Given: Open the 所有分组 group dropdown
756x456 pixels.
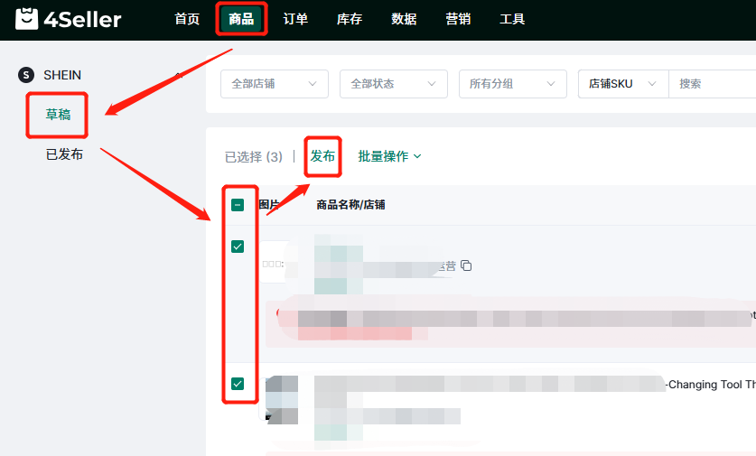Looking at the screenshot, I should tap(513, 84).
